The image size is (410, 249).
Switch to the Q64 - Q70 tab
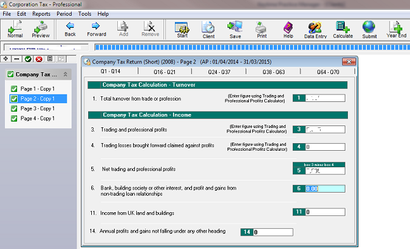tap(328, 72)
